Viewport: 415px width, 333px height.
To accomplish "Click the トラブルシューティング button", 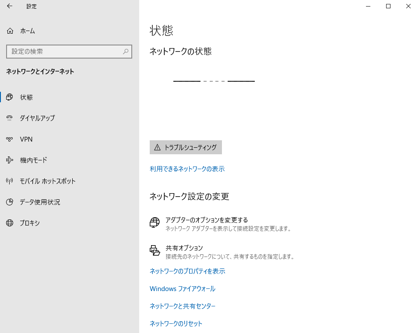I will tap(186, 147).
